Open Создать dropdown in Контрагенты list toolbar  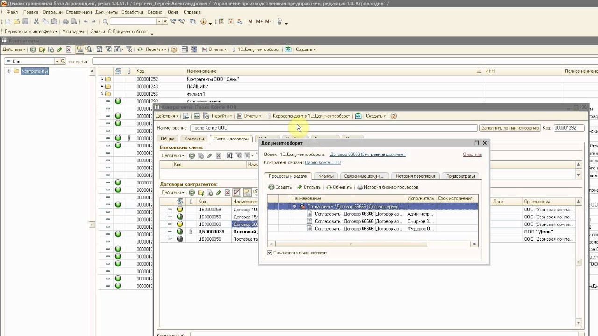click(306, 49)
